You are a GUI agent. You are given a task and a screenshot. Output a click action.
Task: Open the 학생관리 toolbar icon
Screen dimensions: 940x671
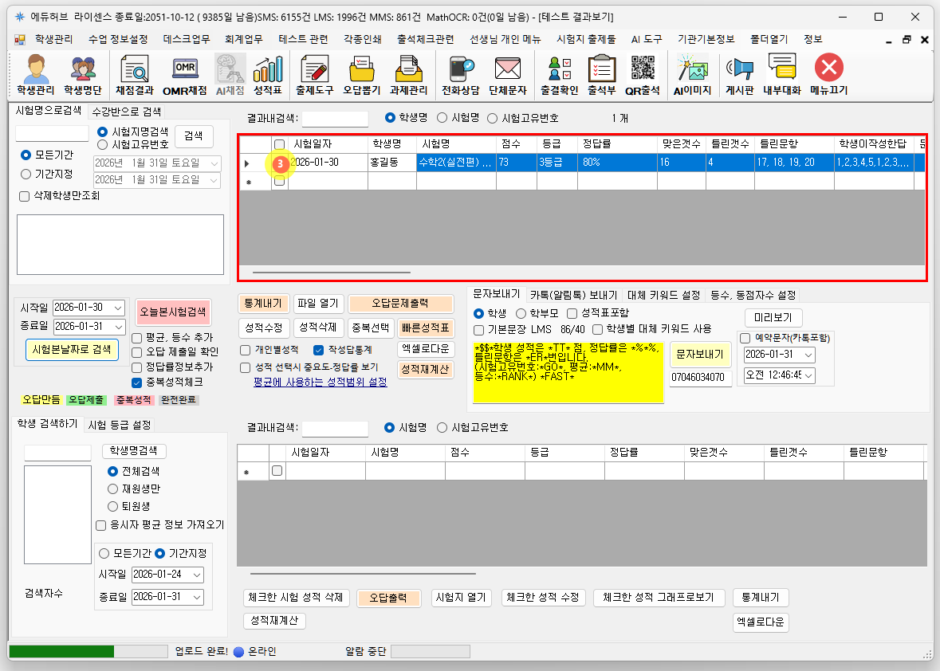point(36,76)
